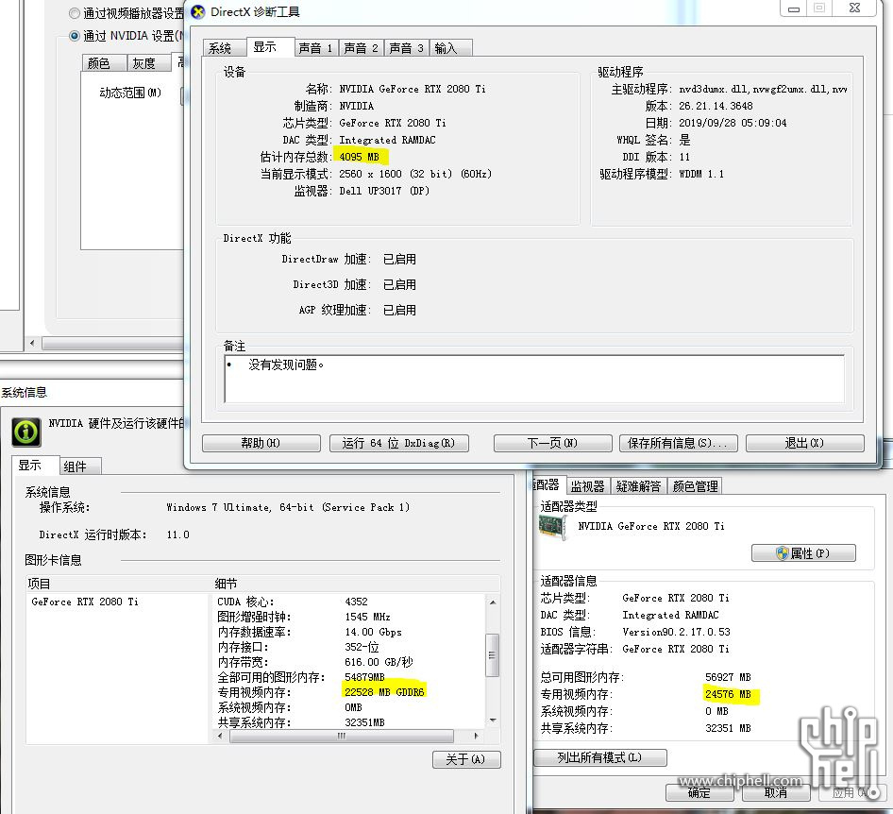Click BIOS version 90.2.17.0.53 text
893x814 pixels.
pos(676,632)
